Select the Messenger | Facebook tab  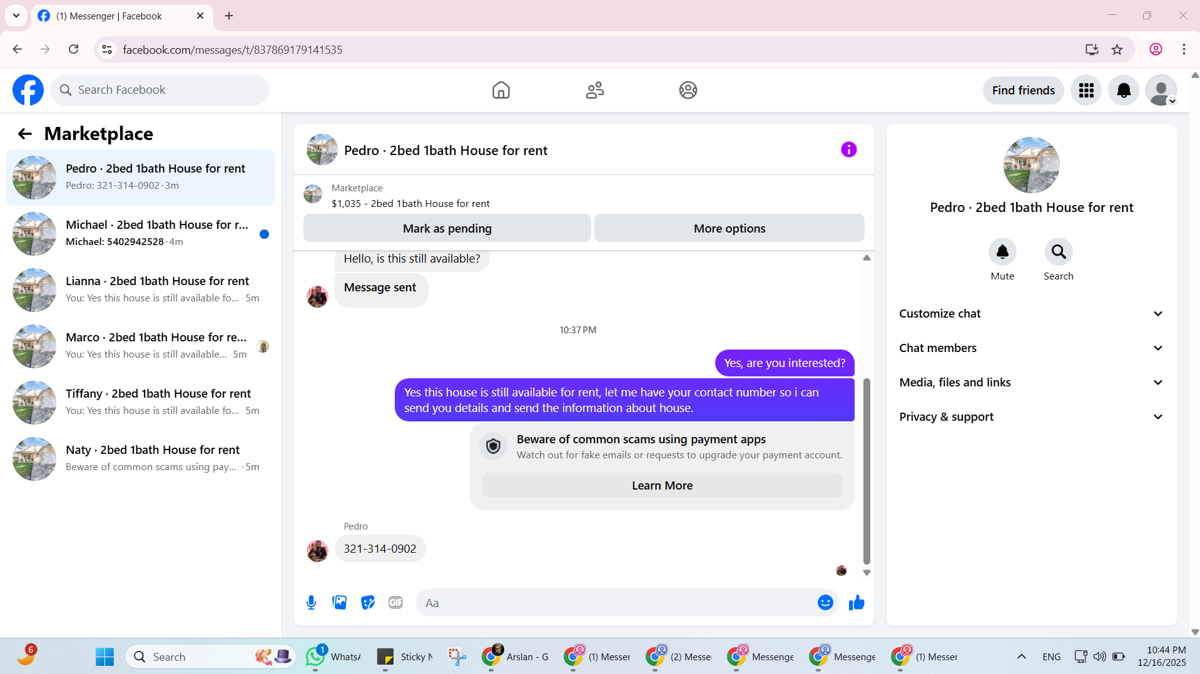click(122, 16)
